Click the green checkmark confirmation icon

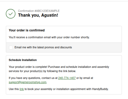point(11,14)
